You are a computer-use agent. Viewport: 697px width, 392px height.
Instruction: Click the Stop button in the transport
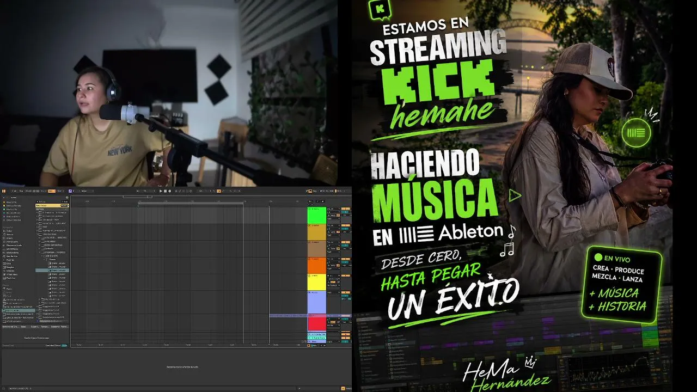[166, 191]
